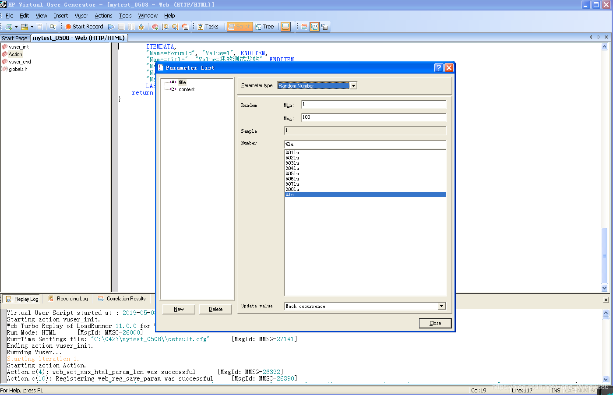Viewport: 613px width, 395px height.
Task: Click the Find binoculars icon in toolbar
Action: coord(53,27)
